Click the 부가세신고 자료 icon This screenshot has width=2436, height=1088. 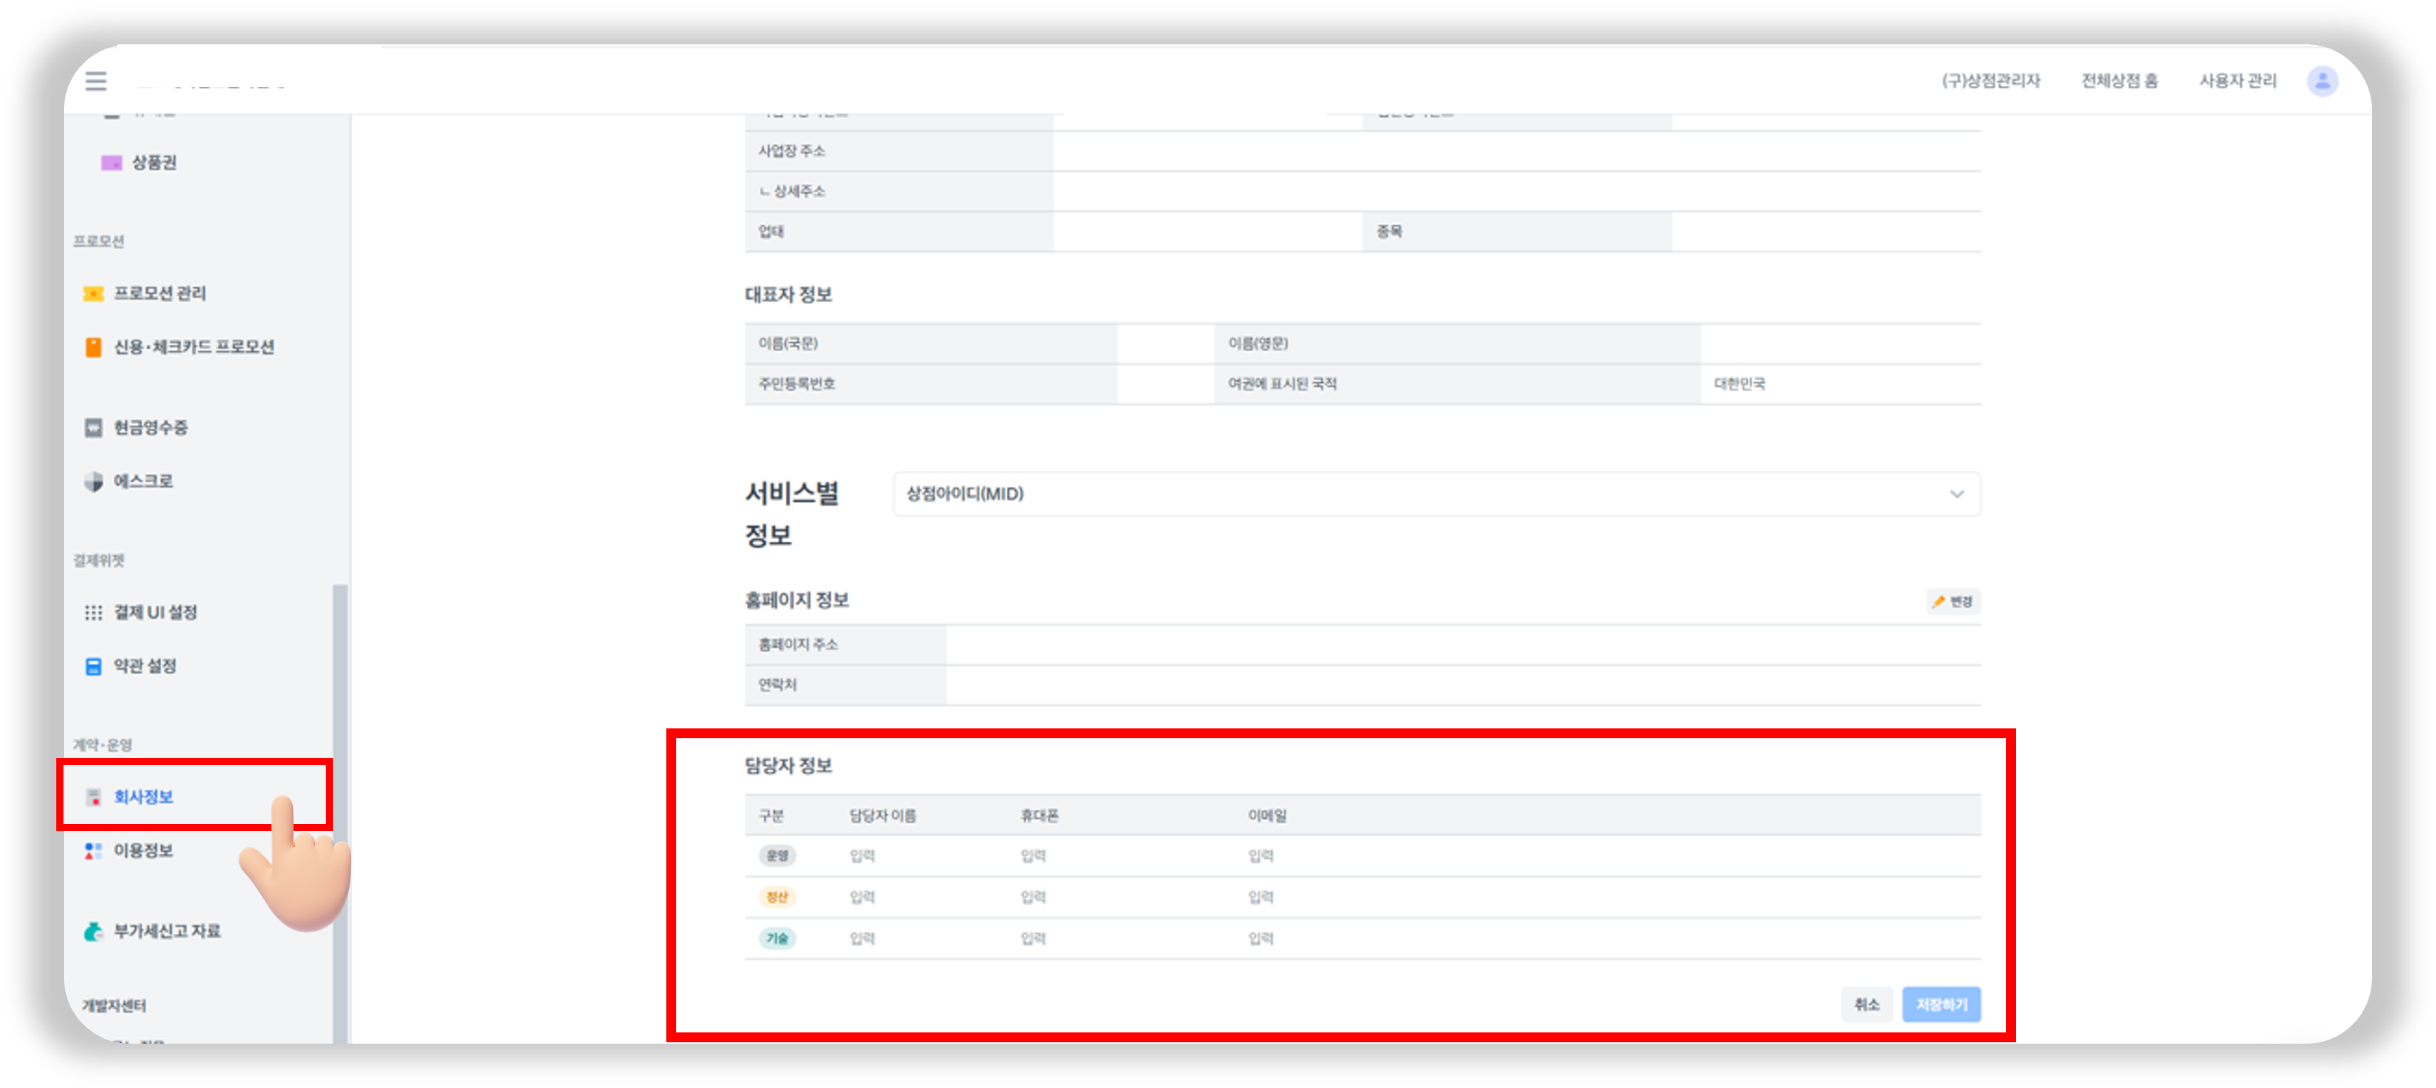click(x=94, y=932)
